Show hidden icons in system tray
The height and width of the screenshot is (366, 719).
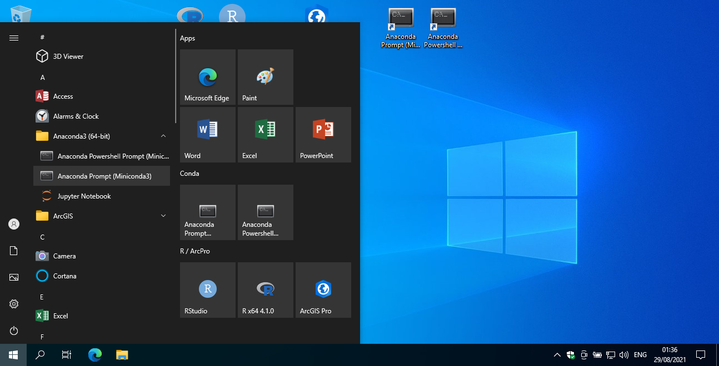[x=557, y=355]
